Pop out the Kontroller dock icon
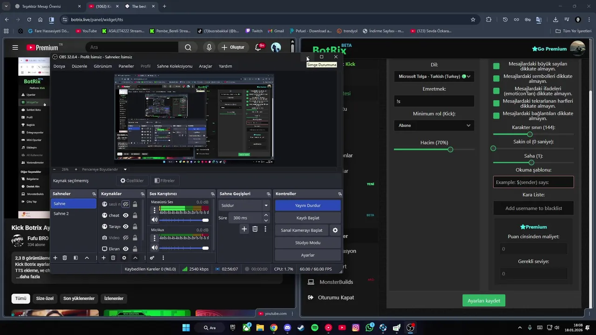 click(x=340, y=194)
